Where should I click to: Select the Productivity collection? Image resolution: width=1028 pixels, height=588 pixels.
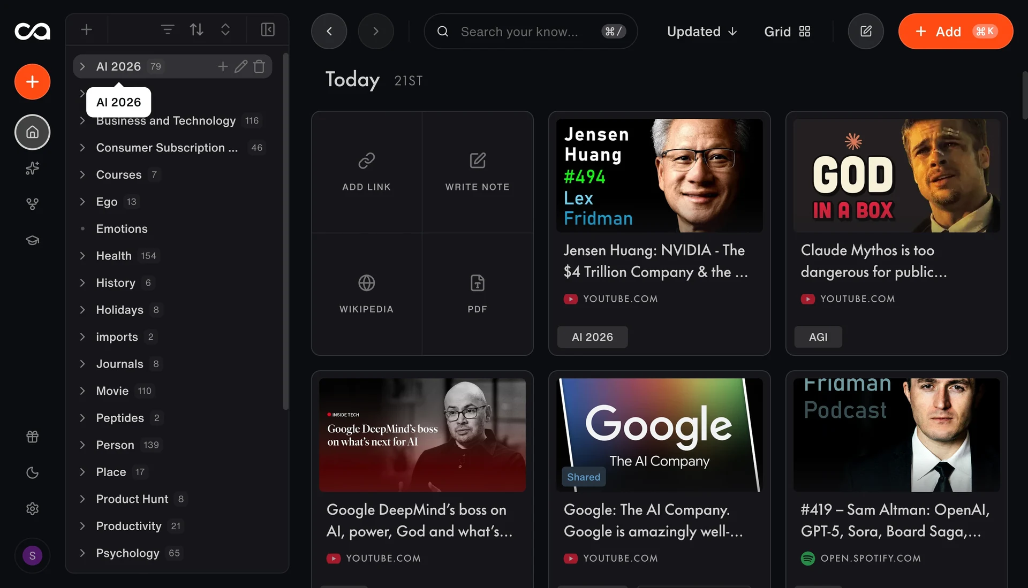point(172,526)
